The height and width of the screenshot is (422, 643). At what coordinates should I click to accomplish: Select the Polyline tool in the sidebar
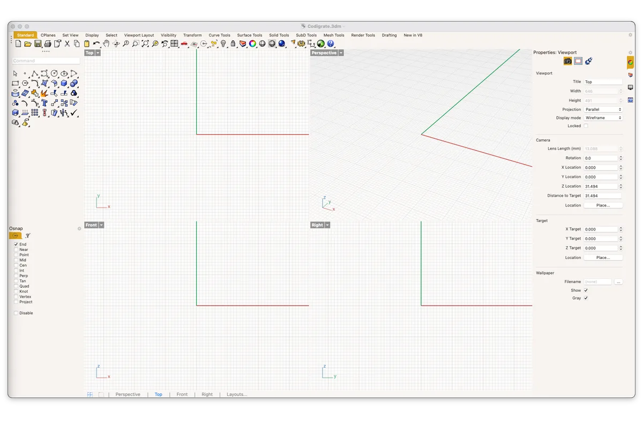pos(35,73)
